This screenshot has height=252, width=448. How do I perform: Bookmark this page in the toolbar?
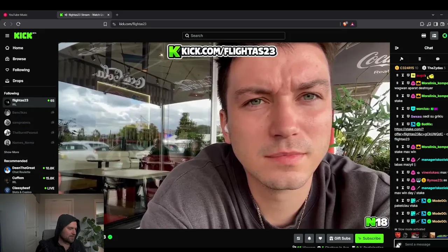[105, 24]
